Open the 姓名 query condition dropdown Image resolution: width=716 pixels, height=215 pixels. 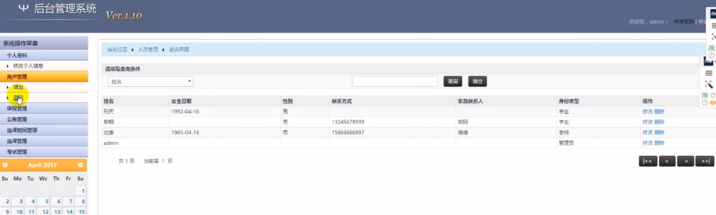[x=151, y=81]
